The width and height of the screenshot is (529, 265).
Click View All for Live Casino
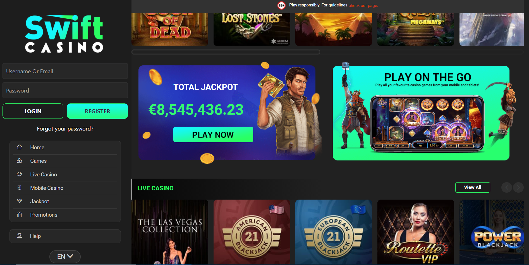[x=473, y=187]
